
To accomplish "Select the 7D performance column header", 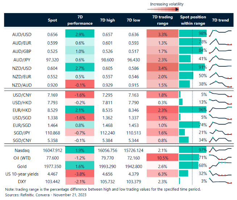I will pyautogui.click(x=79, y=20).
